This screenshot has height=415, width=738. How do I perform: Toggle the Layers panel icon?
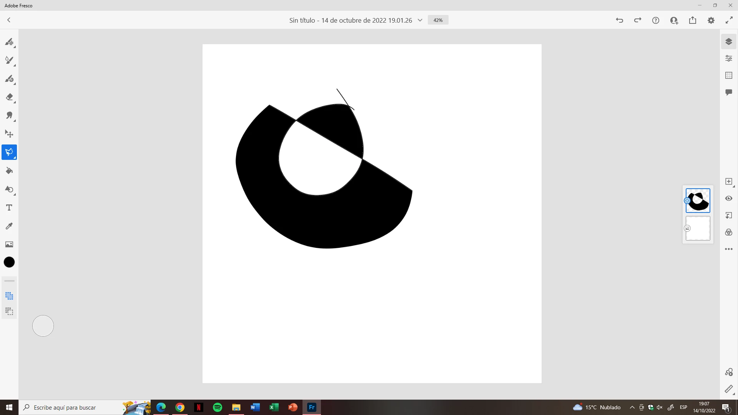(x=729, y=41)
